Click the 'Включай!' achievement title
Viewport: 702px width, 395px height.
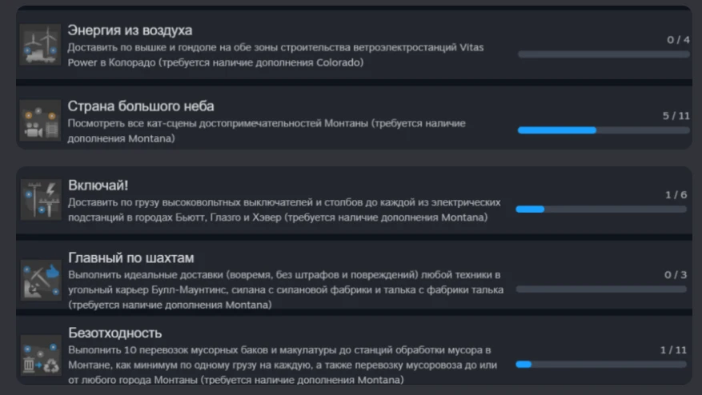98,185
